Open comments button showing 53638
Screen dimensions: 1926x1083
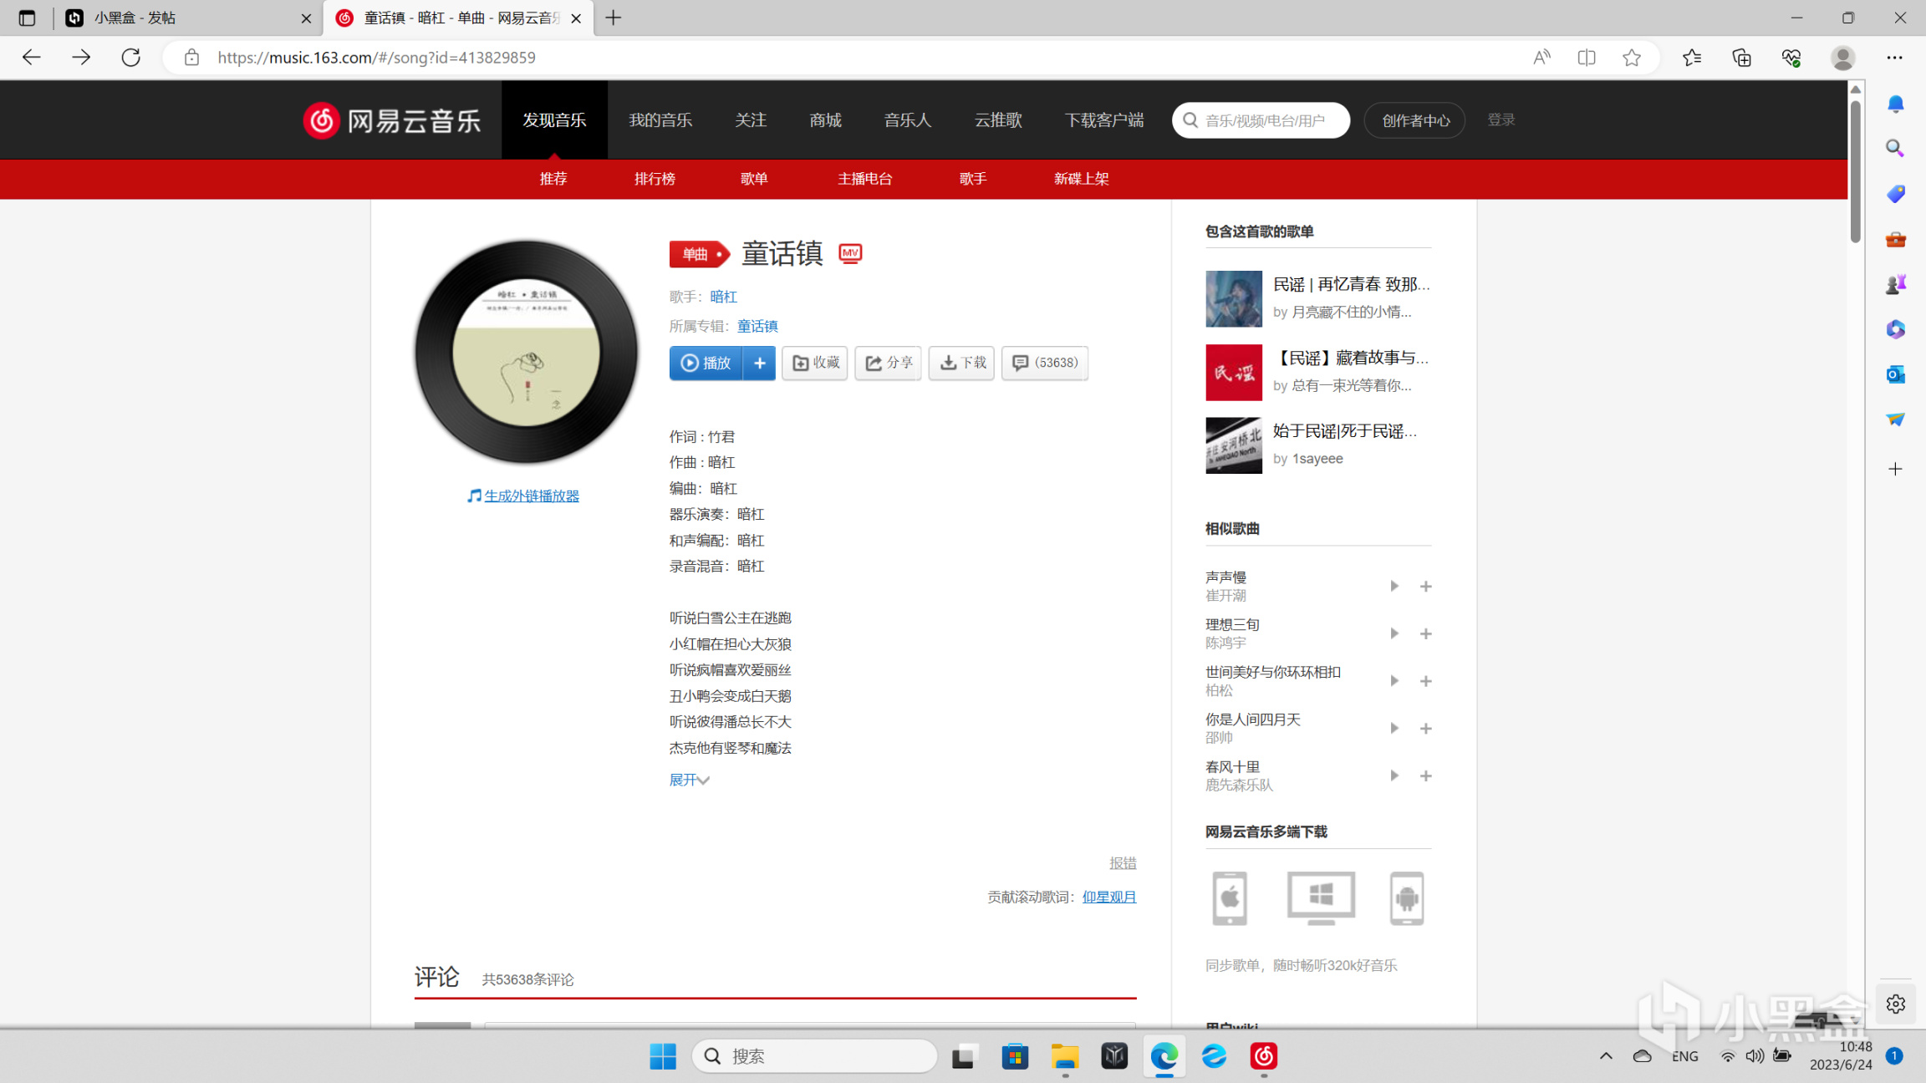(x=1045, y=363)
